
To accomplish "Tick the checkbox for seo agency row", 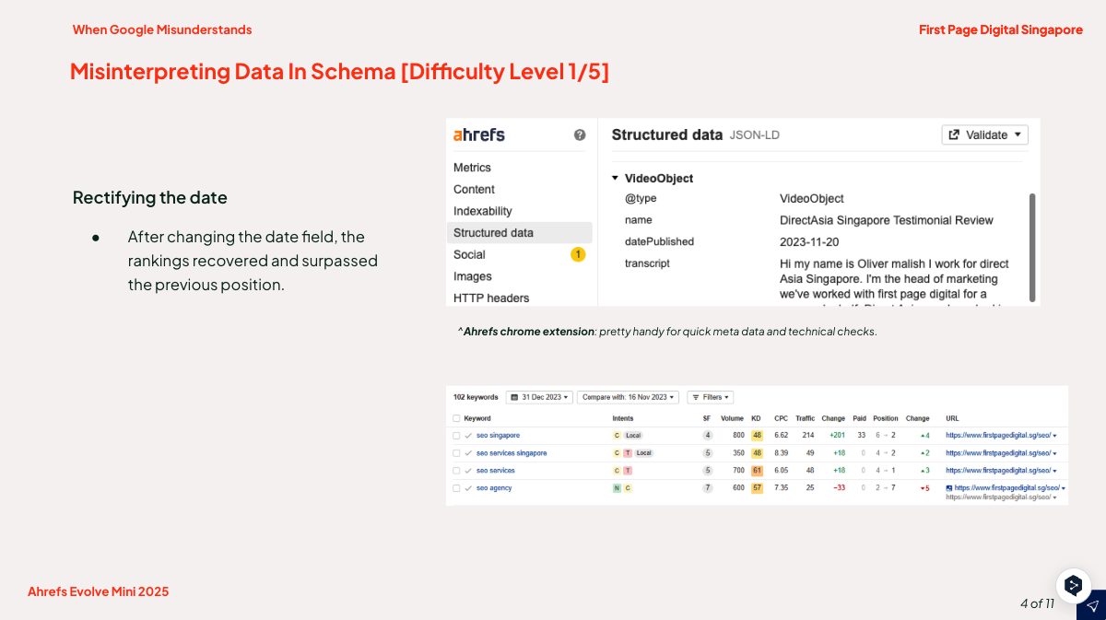I will (x=456, y=488).
